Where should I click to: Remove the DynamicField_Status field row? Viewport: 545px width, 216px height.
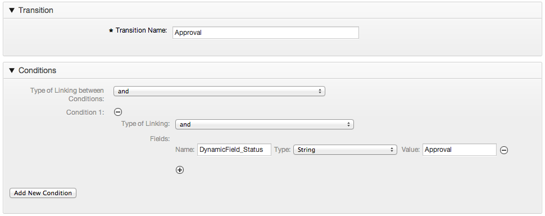tap(504, 150)
